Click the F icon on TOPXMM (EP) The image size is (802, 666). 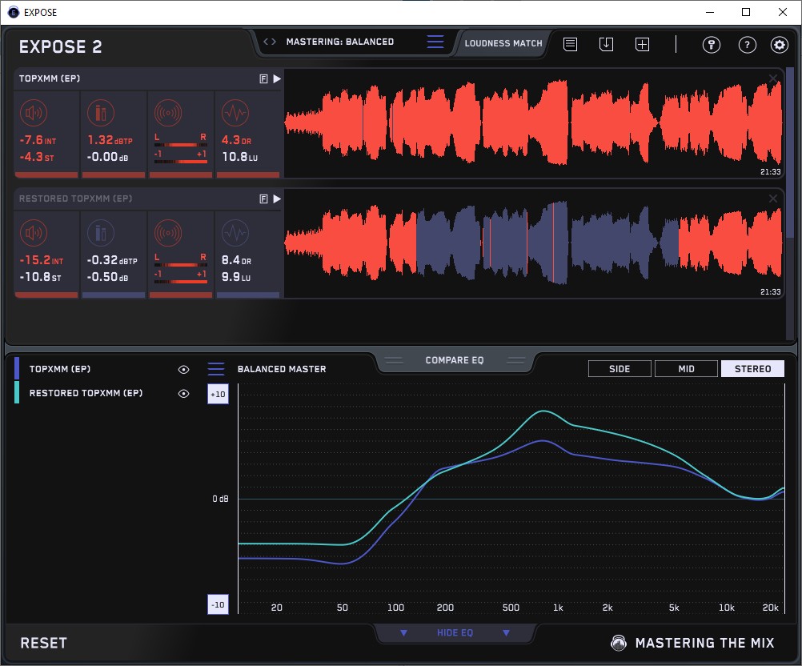point(263,79)
